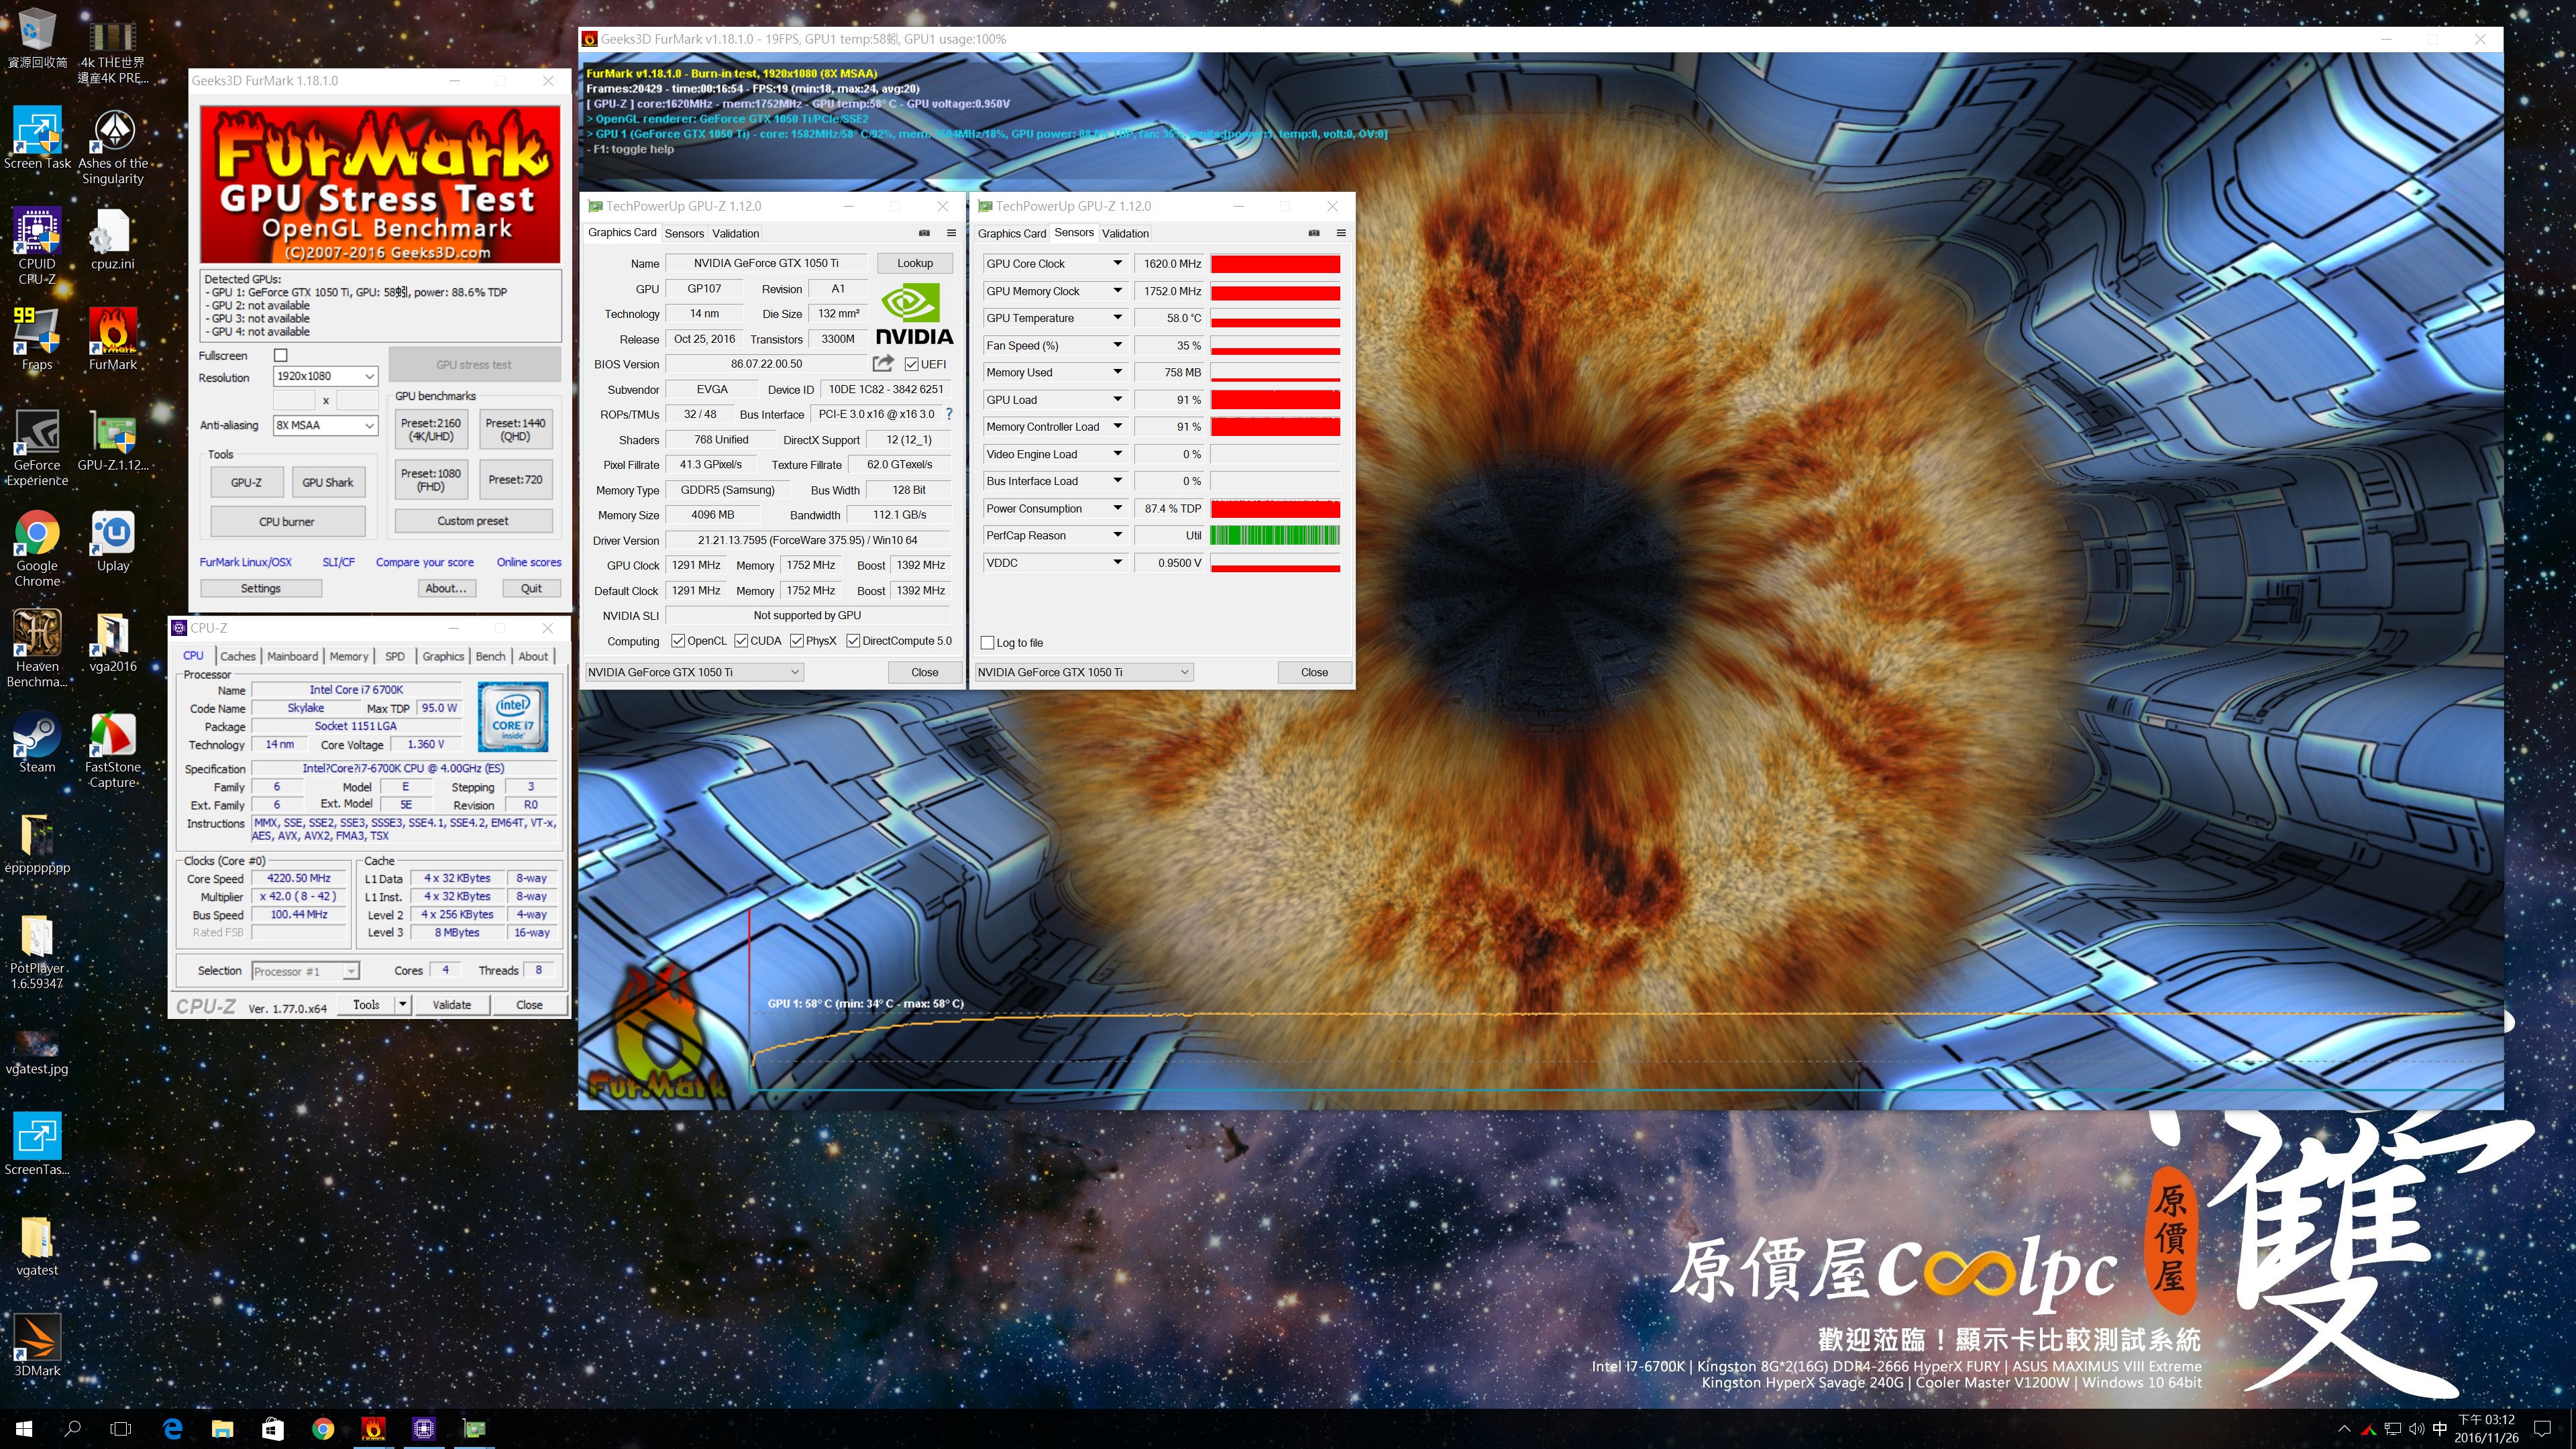Launch the Steam desktop shortcut
The image size is (2576, 1449).
[37, 742]
